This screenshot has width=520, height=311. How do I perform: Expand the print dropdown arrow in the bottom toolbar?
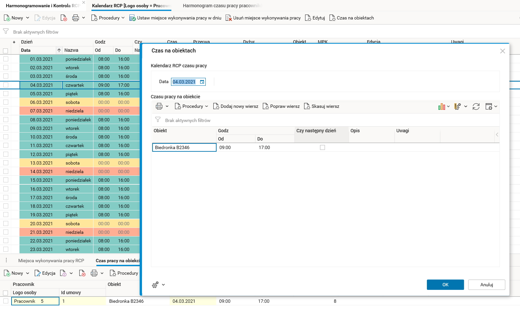click(x=102, y=273)
